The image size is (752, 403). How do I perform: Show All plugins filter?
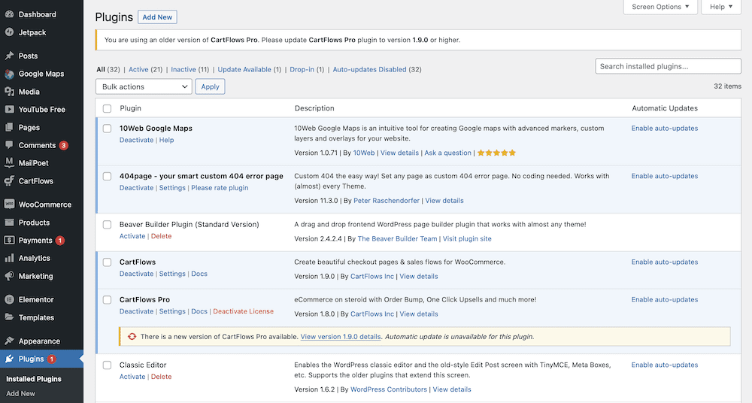click(x=101, y=69)
